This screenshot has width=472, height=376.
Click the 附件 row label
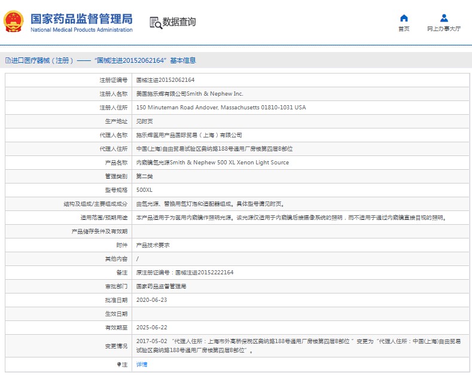click(x=122, y=245)
